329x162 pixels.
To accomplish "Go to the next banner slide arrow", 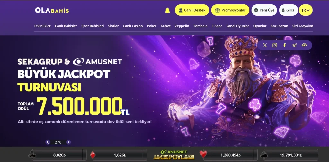I will (x=68, y=142).
